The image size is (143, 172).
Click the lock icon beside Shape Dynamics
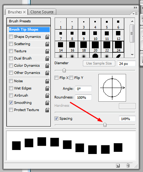tap(47, 37)
